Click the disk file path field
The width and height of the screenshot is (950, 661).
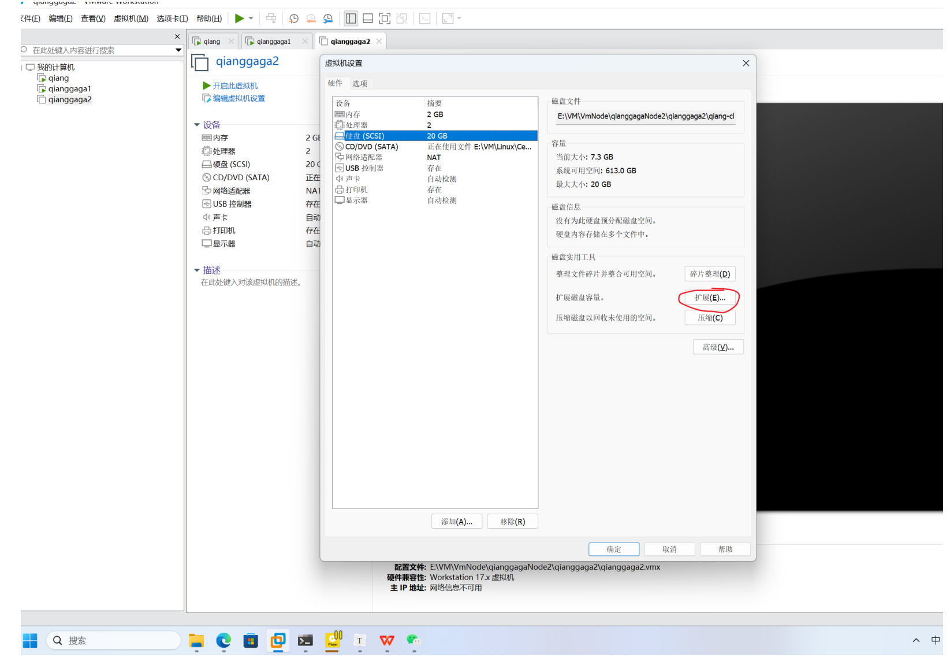tap(646, 116)
